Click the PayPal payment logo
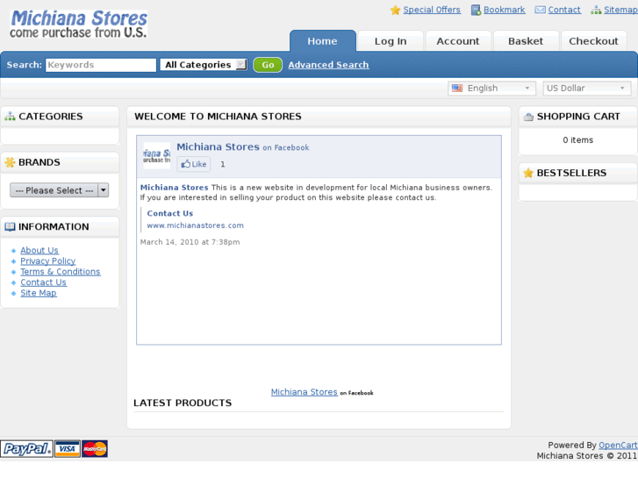The height and width of the screenshot is (478, 638). (x=26, y=449)
